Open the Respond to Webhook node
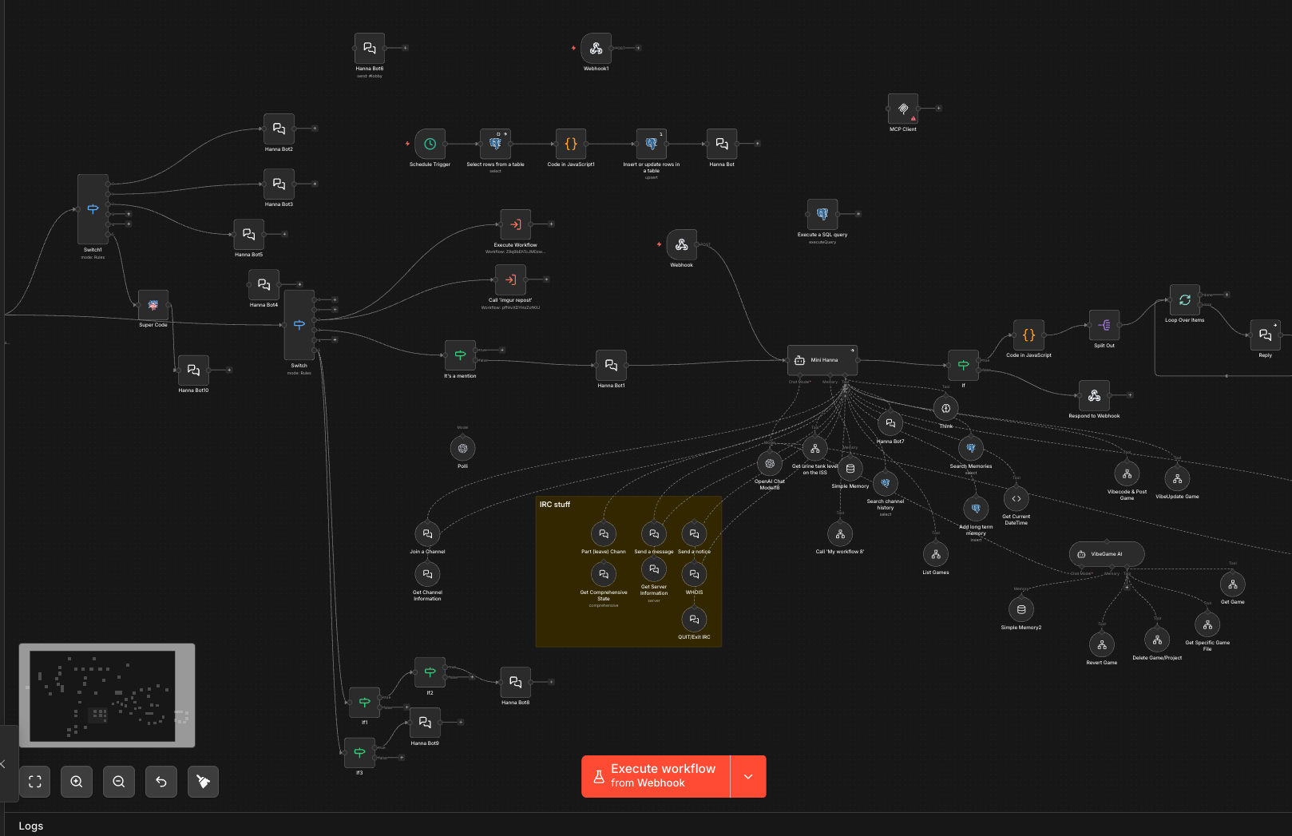Screen dimensions: 1292x836 [1094, 395]
